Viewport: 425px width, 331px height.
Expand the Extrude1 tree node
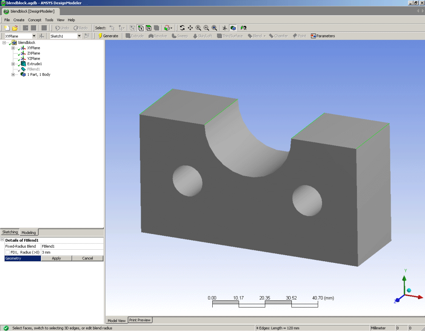click(13, 64)
